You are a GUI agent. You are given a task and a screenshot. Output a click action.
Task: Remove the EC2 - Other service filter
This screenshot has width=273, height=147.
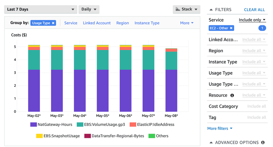[x=231, y=28]
